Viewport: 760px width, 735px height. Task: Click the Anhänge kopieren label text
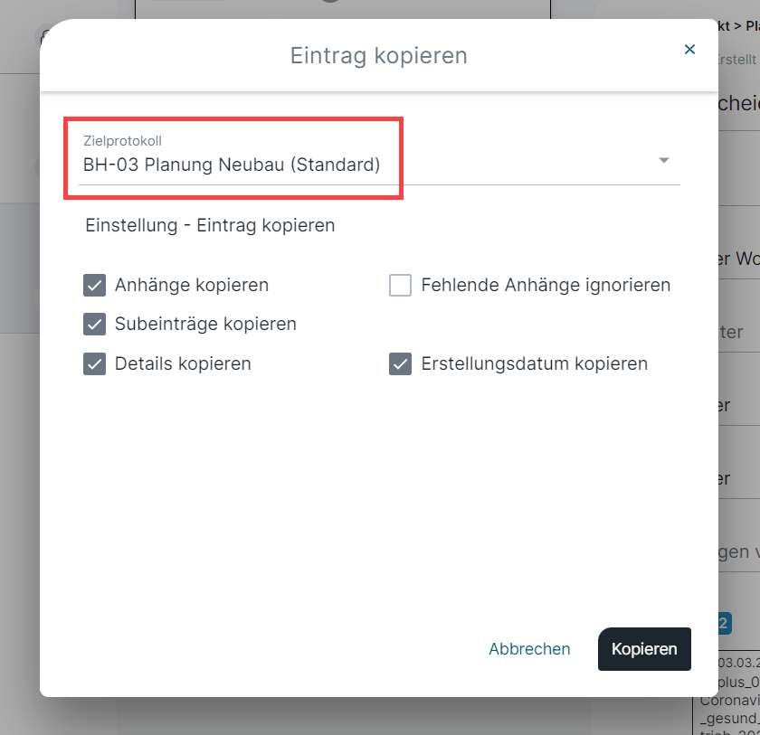tap(192, 285)
